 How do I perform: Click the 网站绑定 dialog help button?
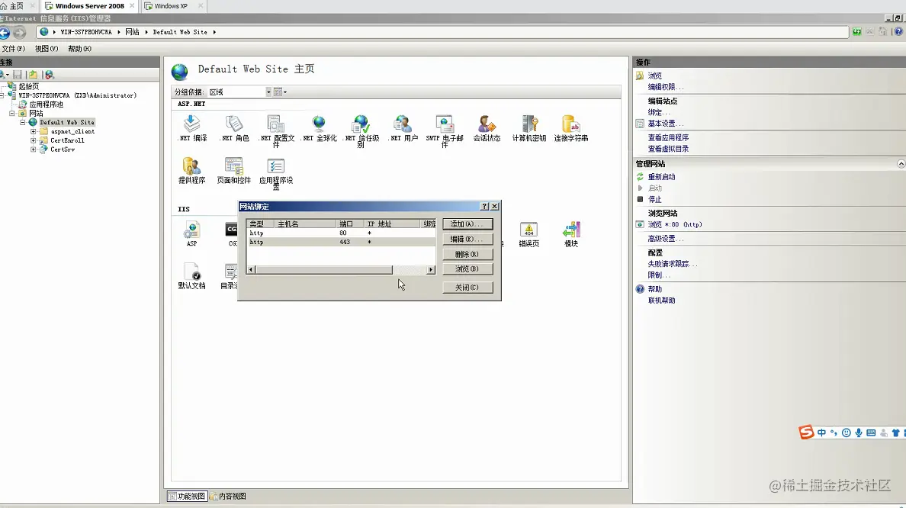[x=485, y=206]
